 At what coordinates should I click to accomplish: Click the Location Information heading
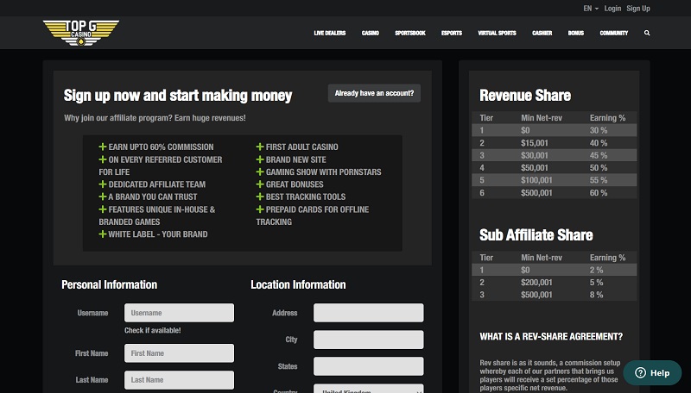(x=298, y=284)
